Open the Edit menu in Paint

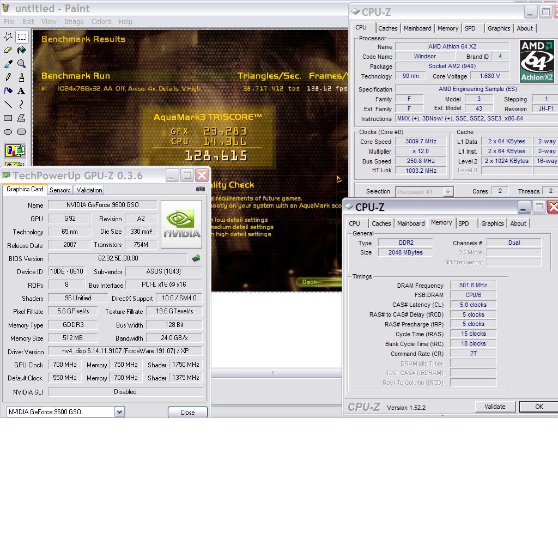coord(28,22)
